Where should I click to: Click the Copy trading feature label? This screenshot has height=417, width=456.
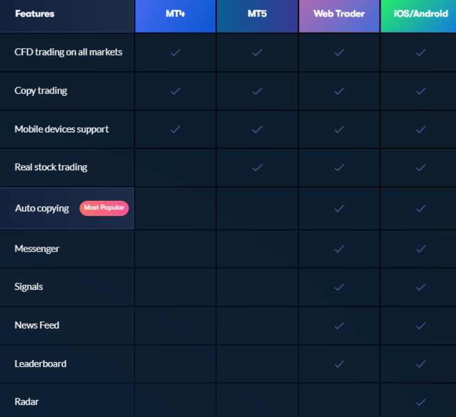(41, 91)
